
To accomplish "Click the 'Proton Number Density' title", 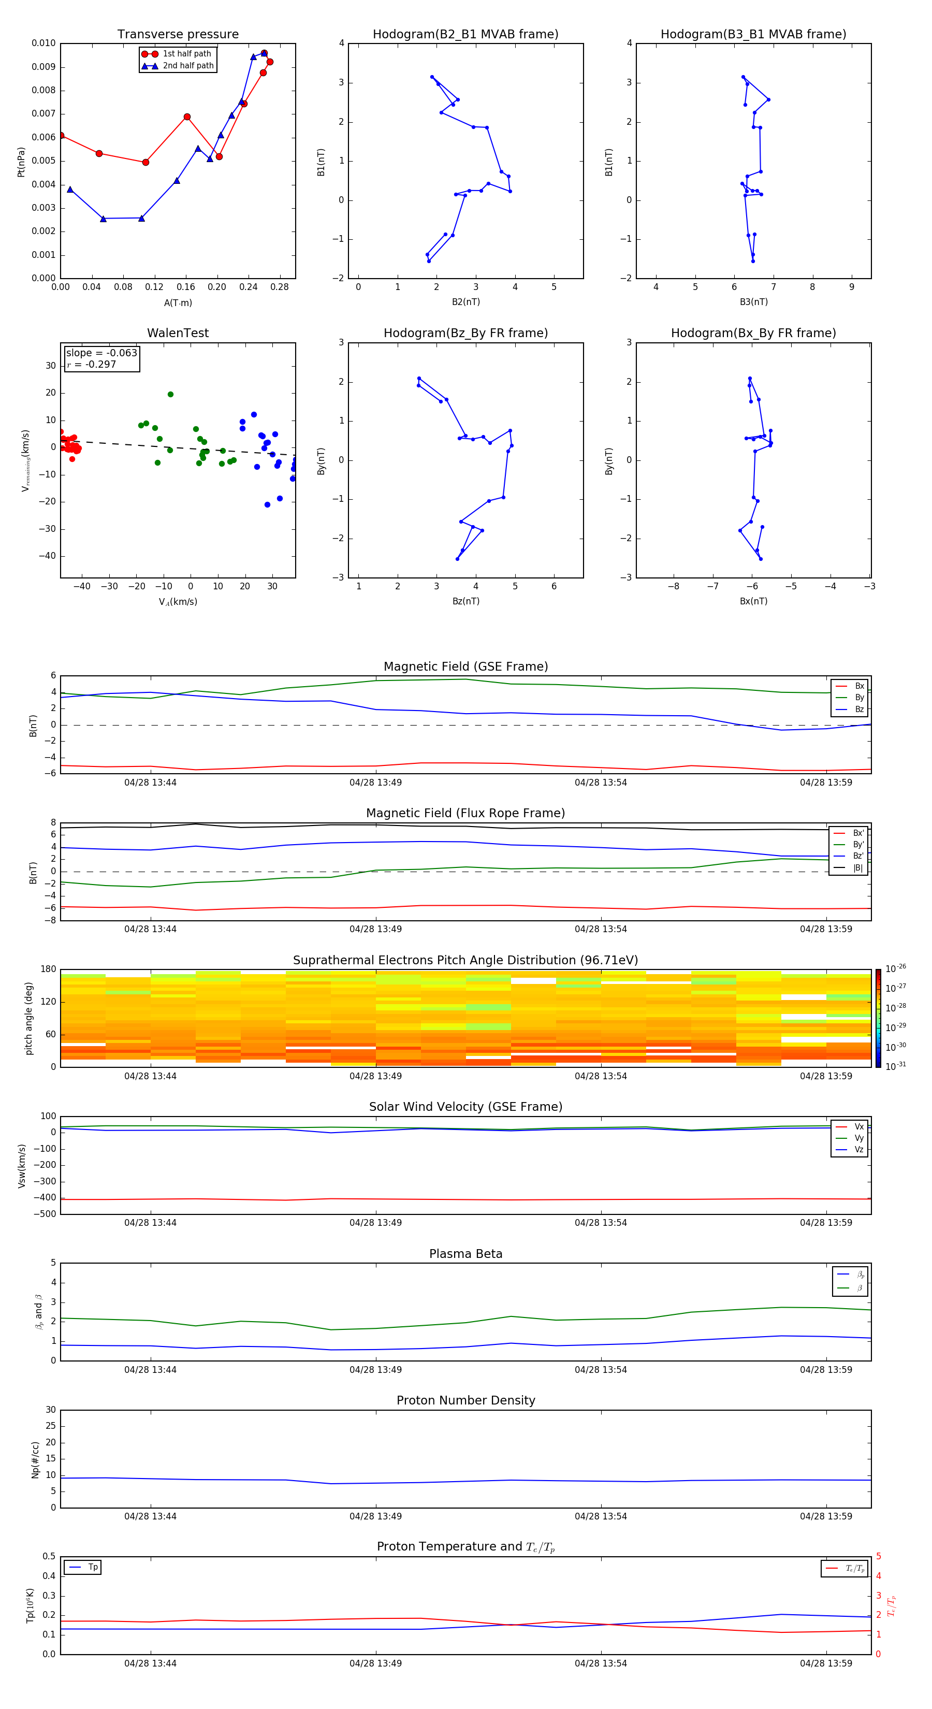I will 465,1400.
